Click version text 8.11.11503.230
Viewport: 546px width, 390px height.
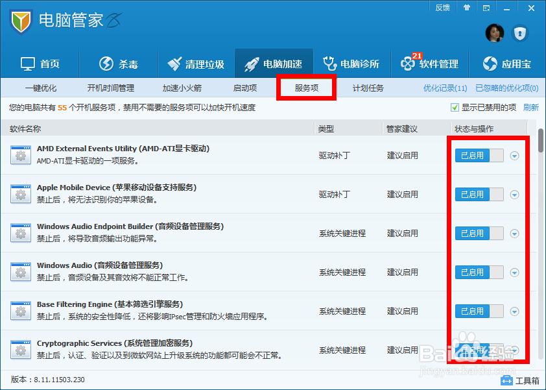click(59, 380)
